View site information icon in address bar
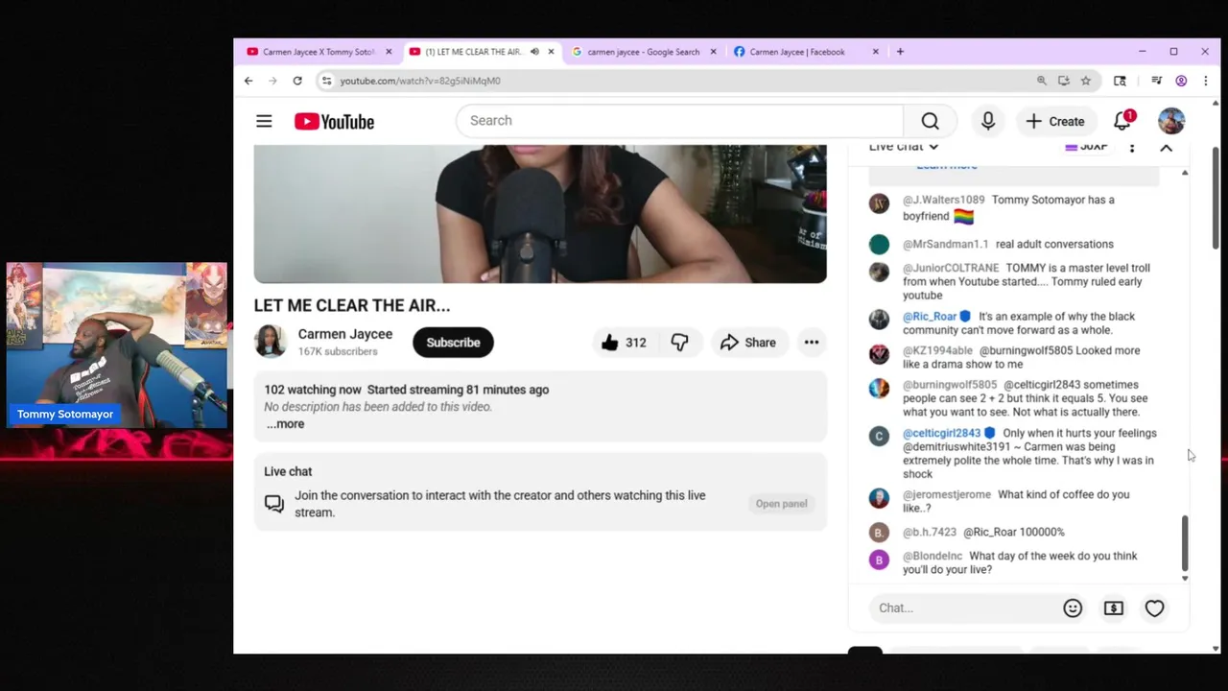Screen dimensions: 1228x691 pos(327,81)
